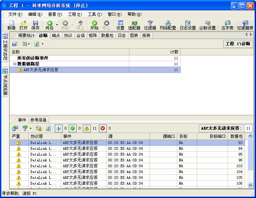256x198 pixels.
Task: Open the 帮助(H) menu
Action: pos(135,14)
